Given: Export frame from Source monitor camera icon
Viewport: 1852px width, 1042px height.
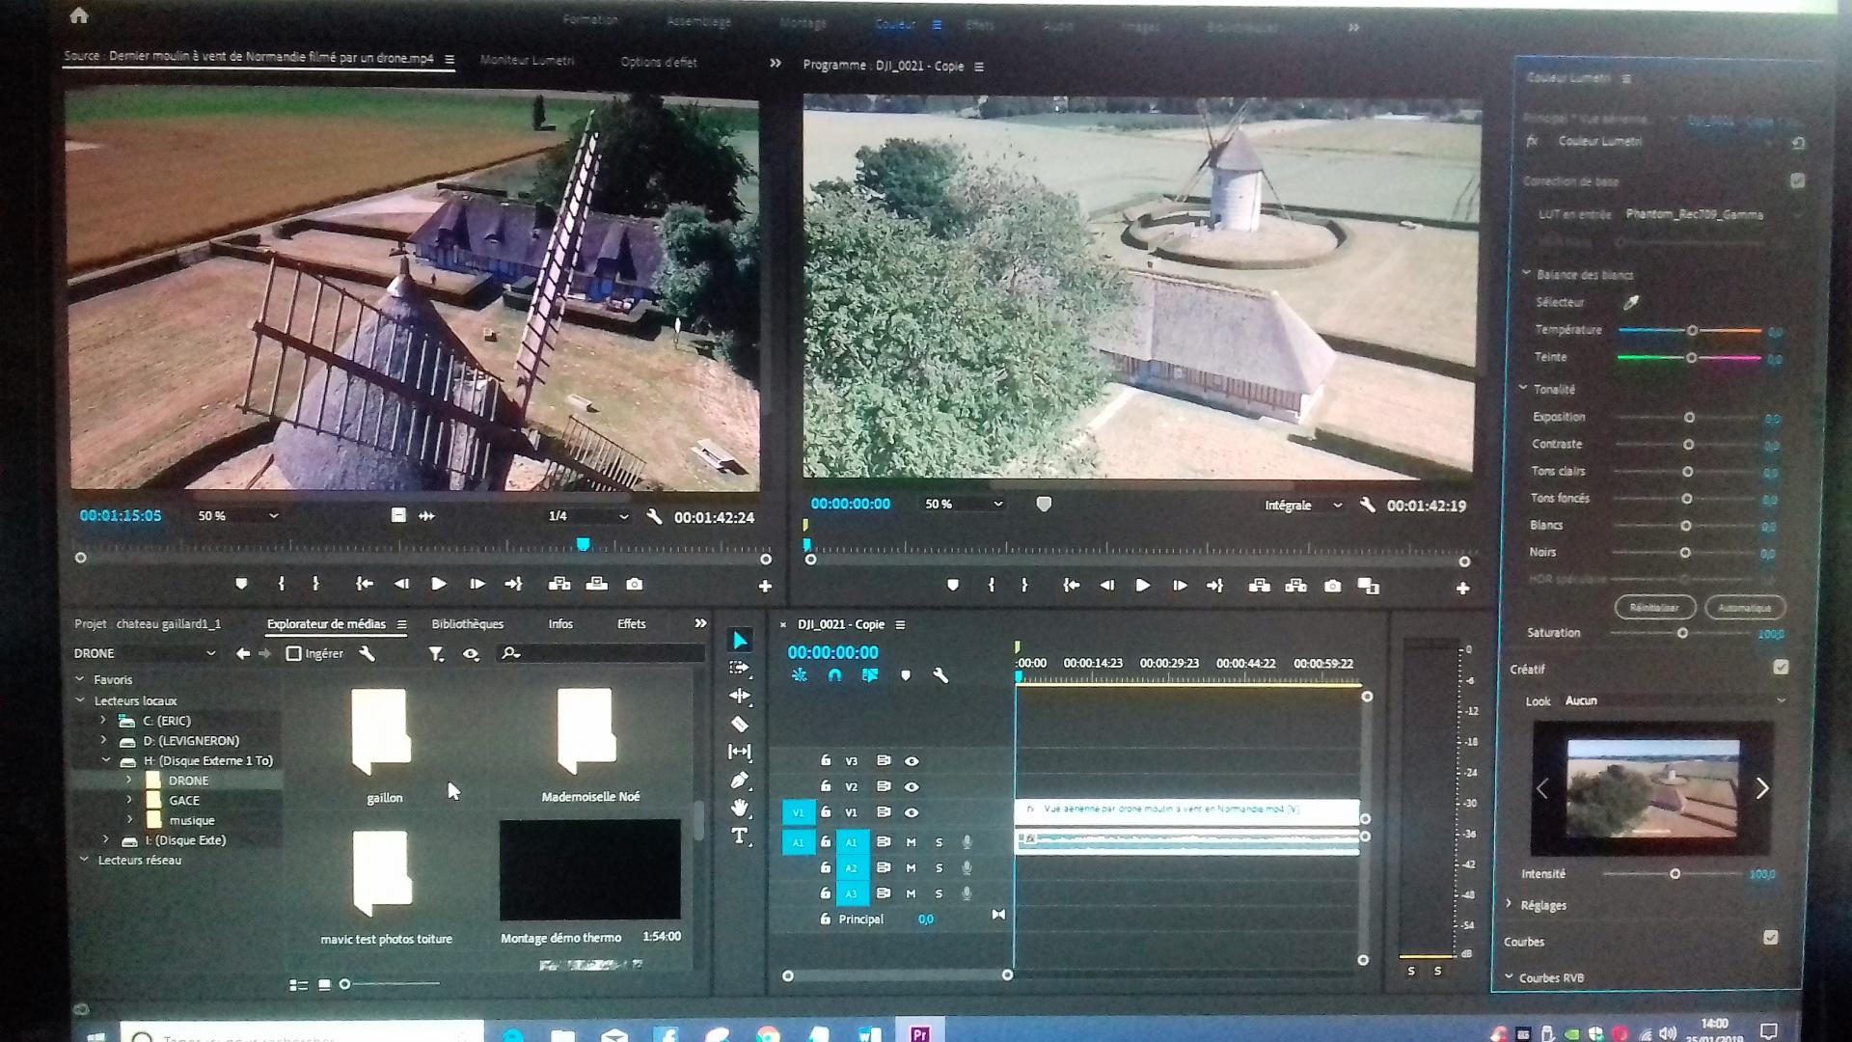Looking at the screenshot, I should click(x=634, y=584).
